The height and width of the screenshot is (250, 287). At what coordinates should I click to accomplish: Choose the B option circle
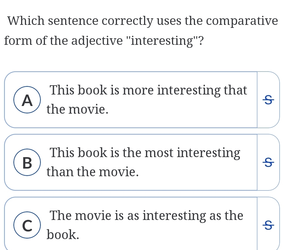click(27, 163)
